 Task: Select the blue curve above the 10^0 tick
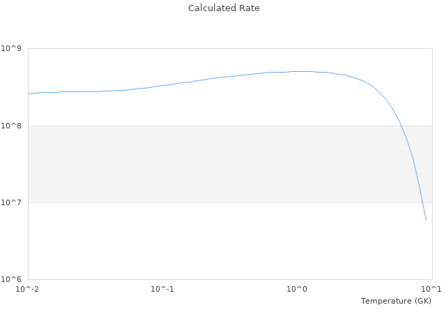(x=297, y=71)
